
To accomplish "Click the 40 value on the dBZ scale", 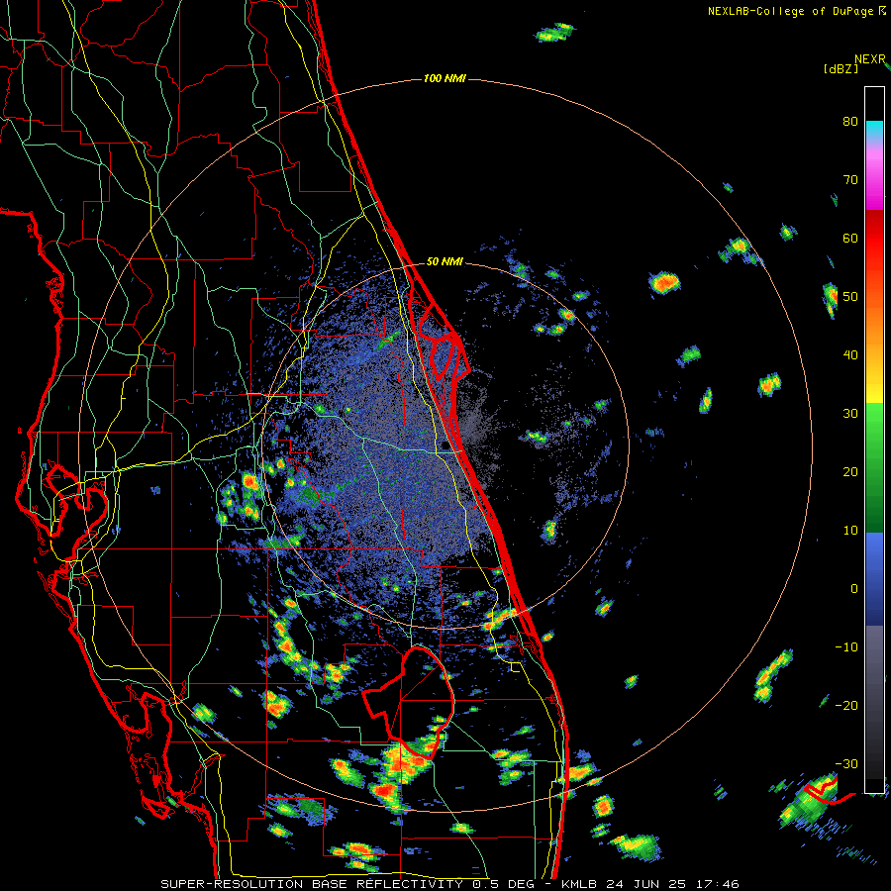I will 850,355.
